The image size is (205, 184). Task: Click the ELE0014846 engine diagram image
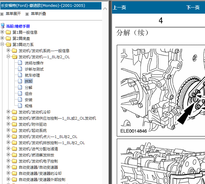(x=161, y=91)
